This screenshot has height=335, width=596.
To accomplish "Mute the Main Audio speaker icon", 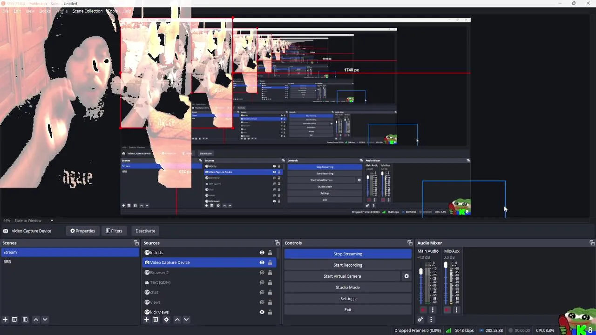I will point(423,310).
